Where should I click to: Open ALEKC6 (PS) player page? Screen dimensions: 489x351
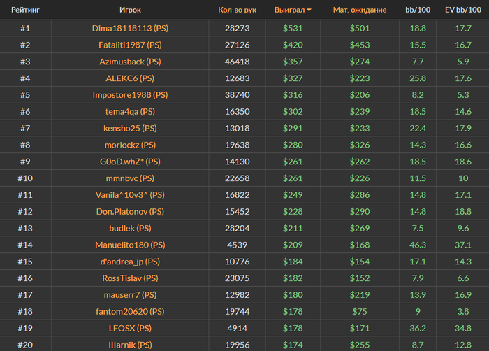[x=129, y=78]
